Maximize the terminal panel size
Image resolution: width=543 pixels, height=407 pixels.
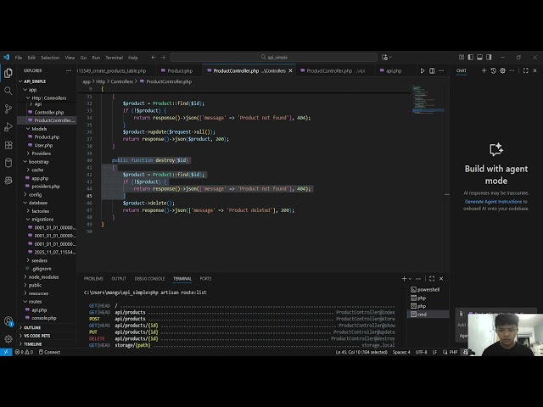[x=432, y=279]
